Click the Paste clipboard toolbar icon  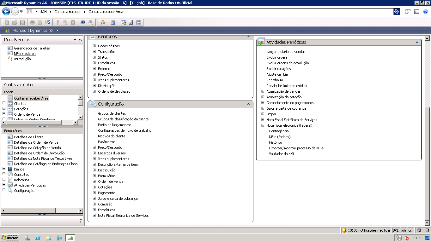pos(73,22)
